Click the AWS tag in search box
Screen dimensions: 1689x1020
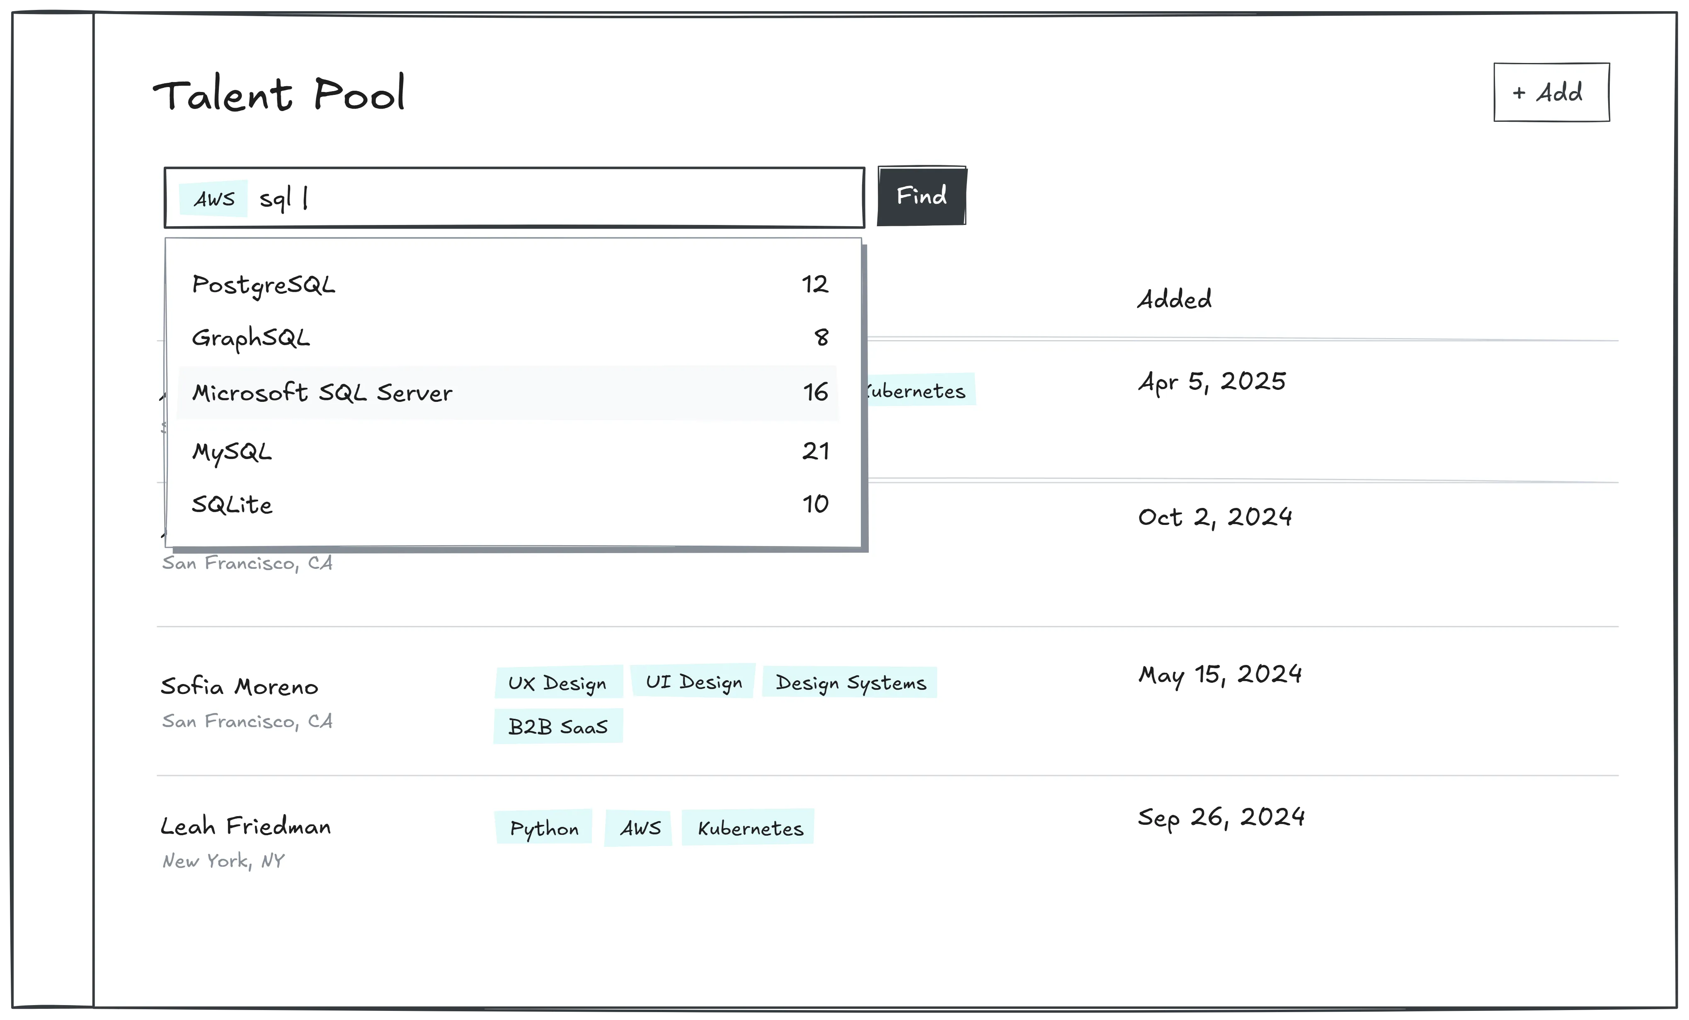click(214, 199)
